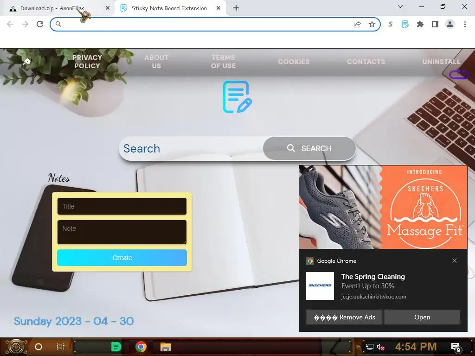This screenshot has height=356, width=475.
Task: Open the About Us page
Action: pos(156,62)
